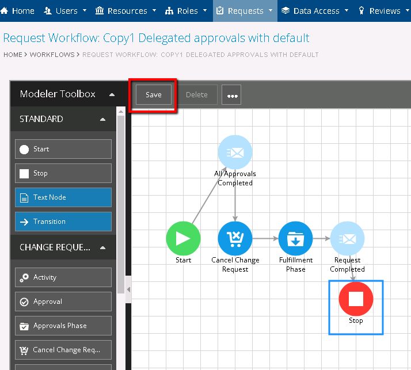The height and width of the screenshot is (370, 411).
Task: Collapse the Modeler Toolbox panel
Action: pos(112,94)
